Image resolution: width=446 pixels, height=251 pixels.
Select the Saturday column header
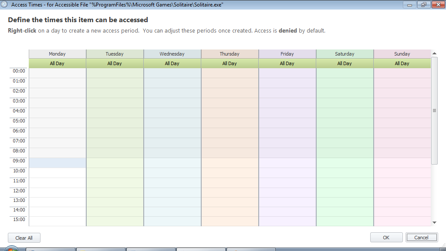[x=345, y=54]
